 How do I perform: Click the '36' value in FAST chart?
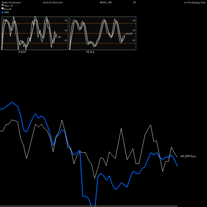tap(59, 37)
